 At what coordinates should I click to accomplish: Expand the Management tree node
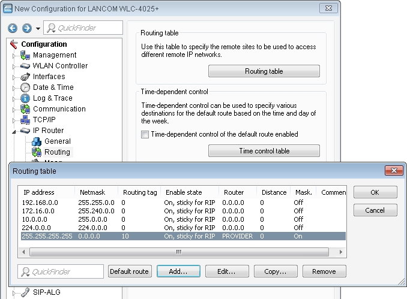tap(14, 55)
